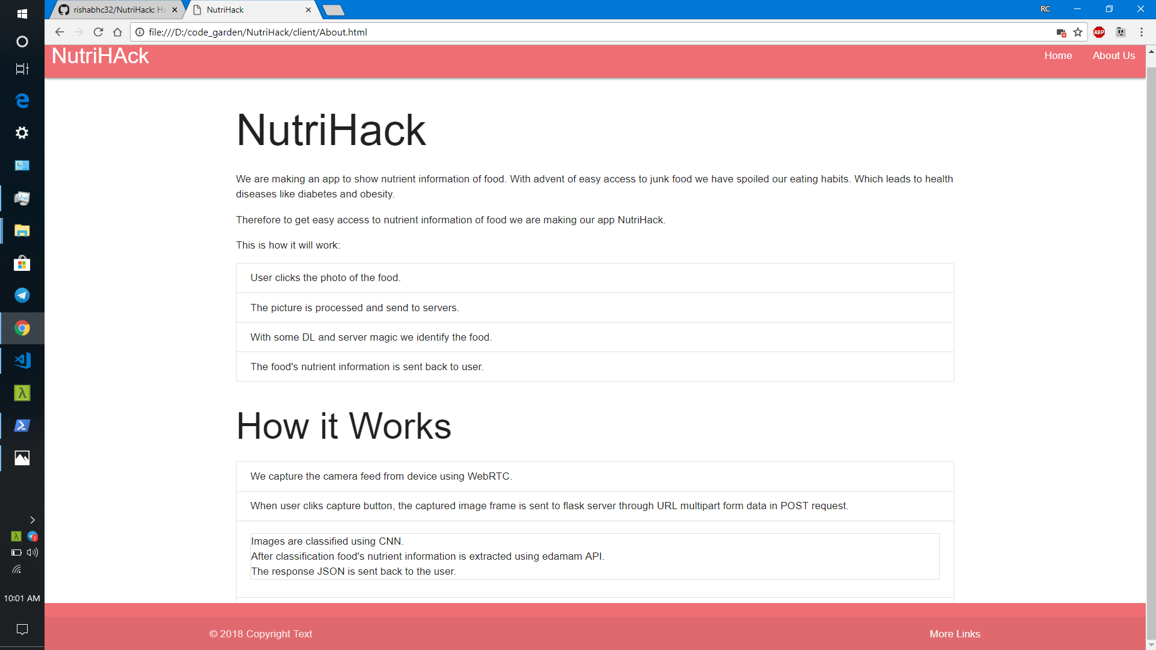Click the Visual Studio Code taskbar icon
Image resolution: width=1156 pixels, height=650 pixels.
[x=22, y=361]
